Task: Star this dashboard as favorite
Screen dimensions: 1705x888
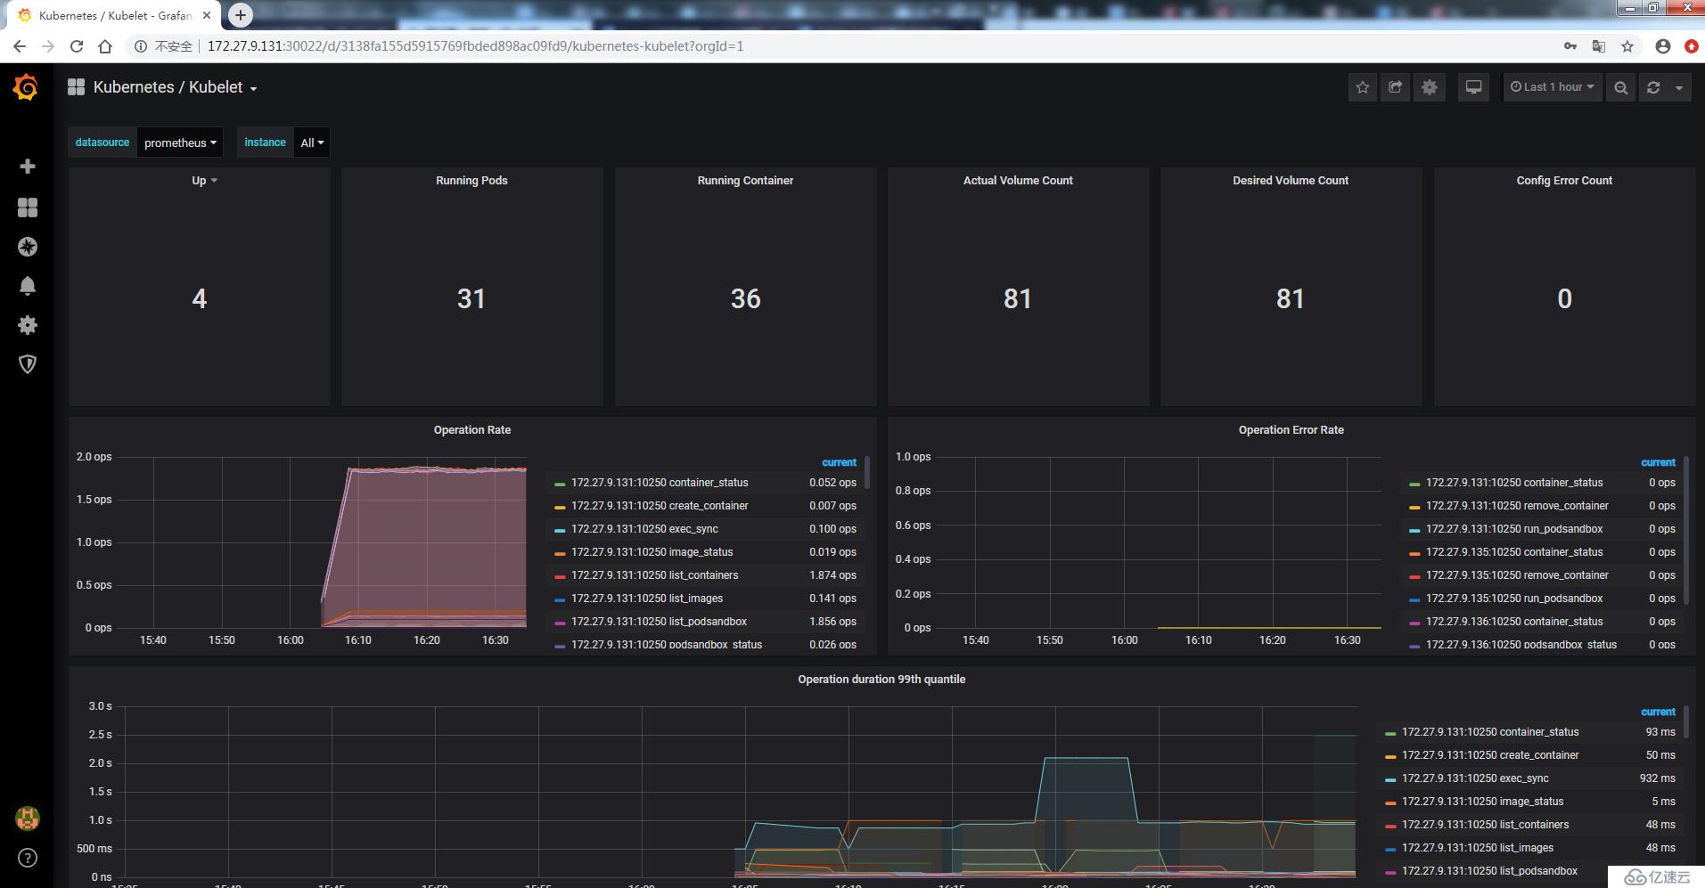Action: point(1362,87)
